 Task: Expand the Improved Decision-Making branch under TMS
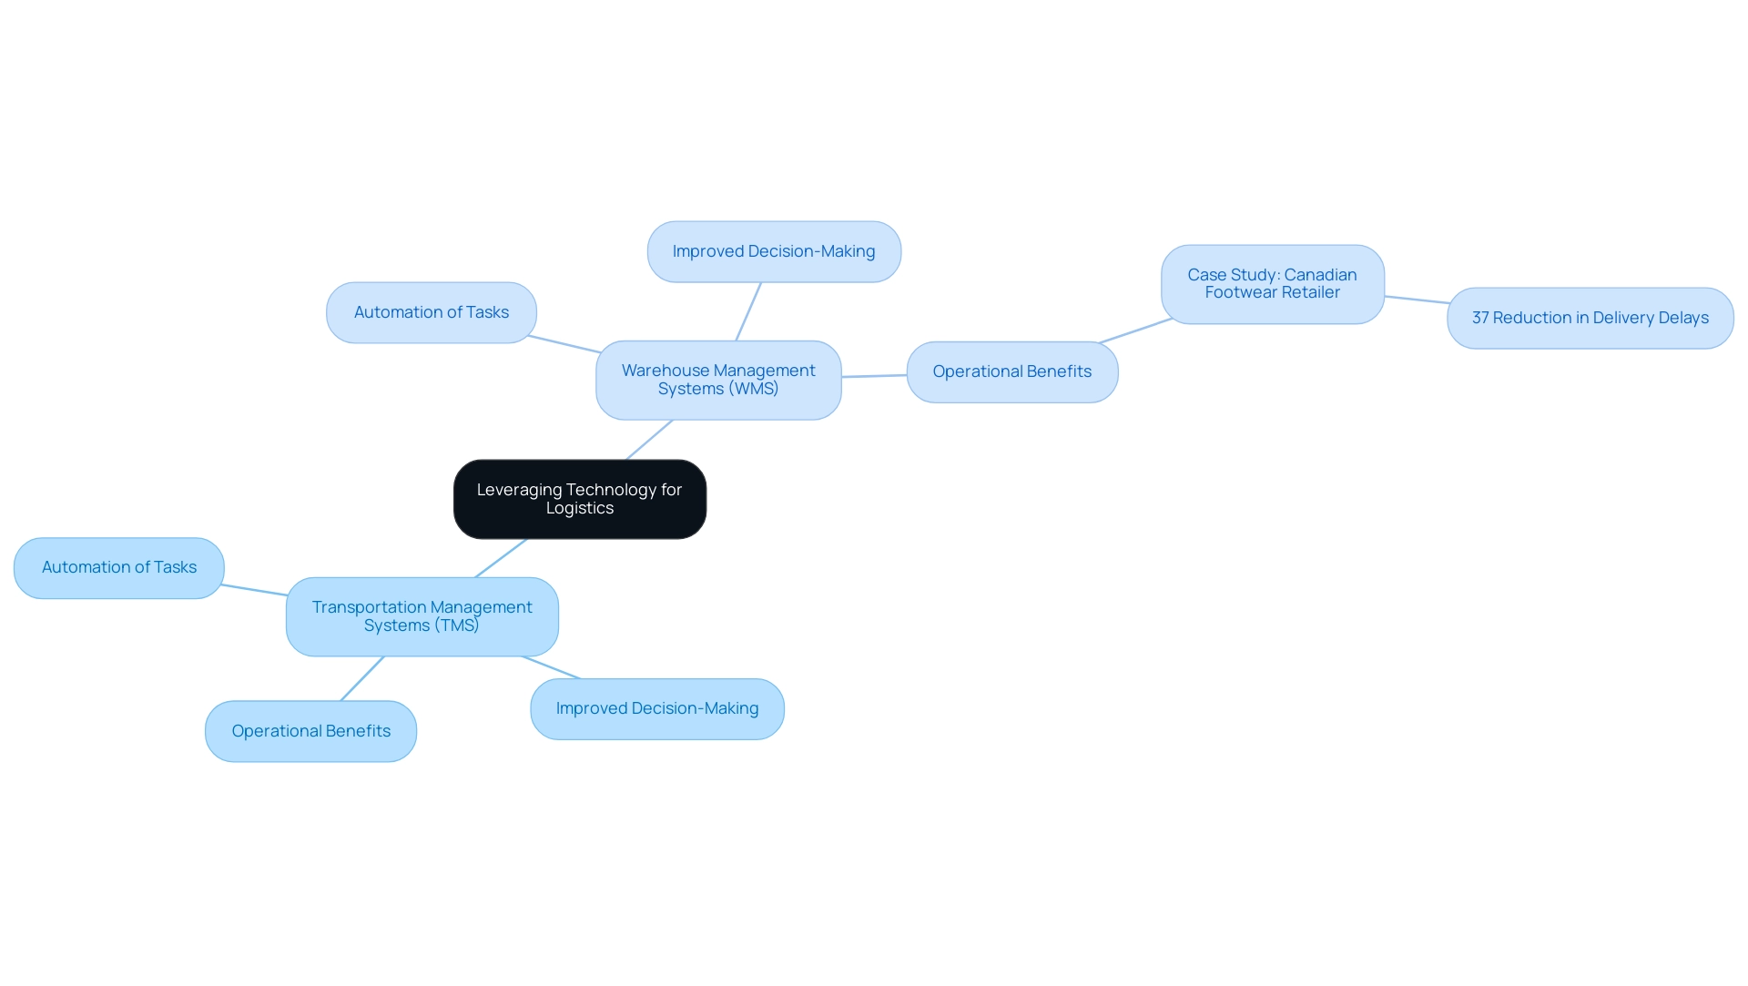tap(656, 707)
